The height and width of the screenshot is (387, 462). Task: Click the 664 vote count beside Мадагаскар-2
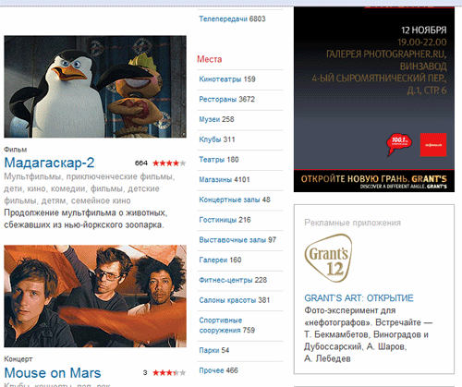tap(141, 163)
